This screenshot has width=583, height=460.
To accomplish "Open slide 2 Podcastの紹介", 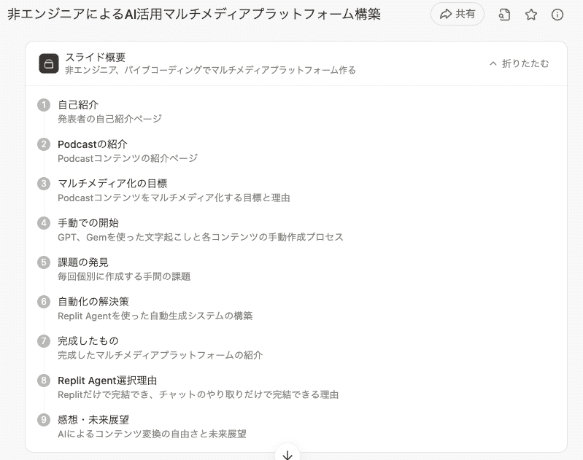I will (93, 144).
